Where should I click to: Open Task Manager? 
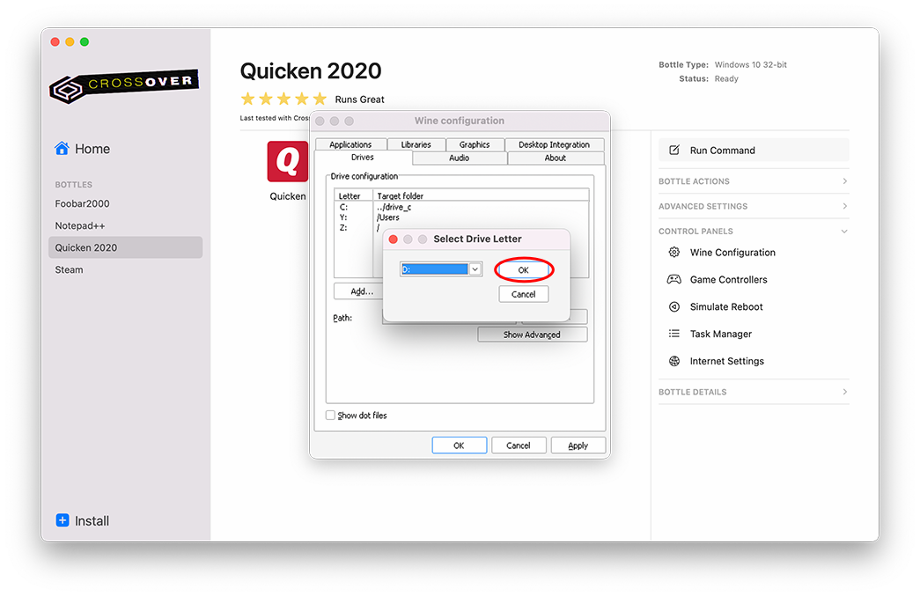click(x=720, y=334)
